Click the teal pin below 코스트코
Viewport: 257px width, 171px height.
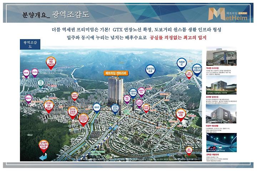pos(41,84)
